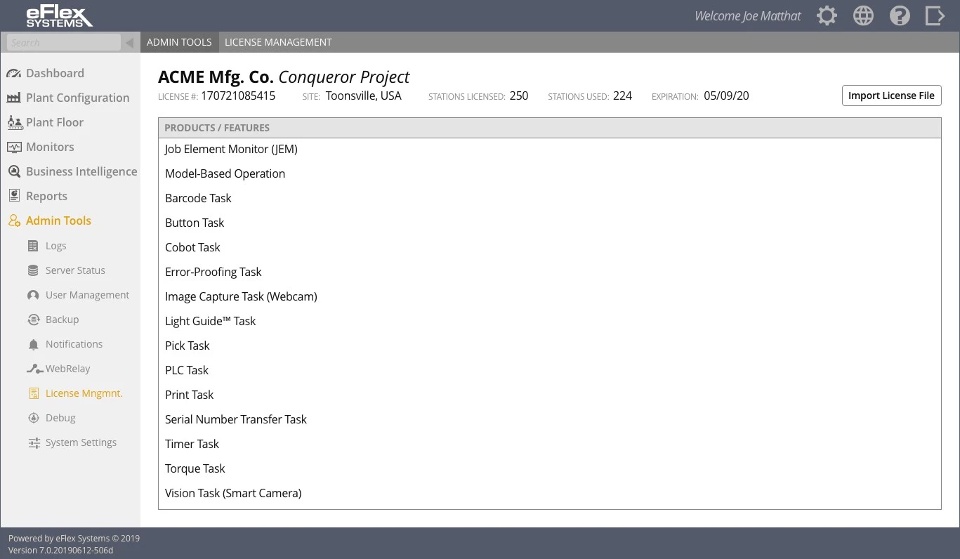Collapse the sidebar search using the arrow

pos(129,42)
